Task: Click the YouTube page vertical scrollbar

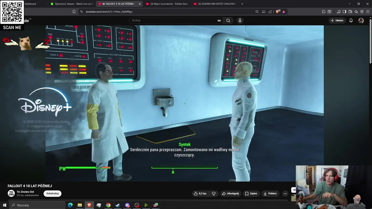Action: [x=370, y=41]
